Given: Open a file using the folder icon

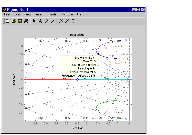Looking at the screenshot, I should click(14, 21).
